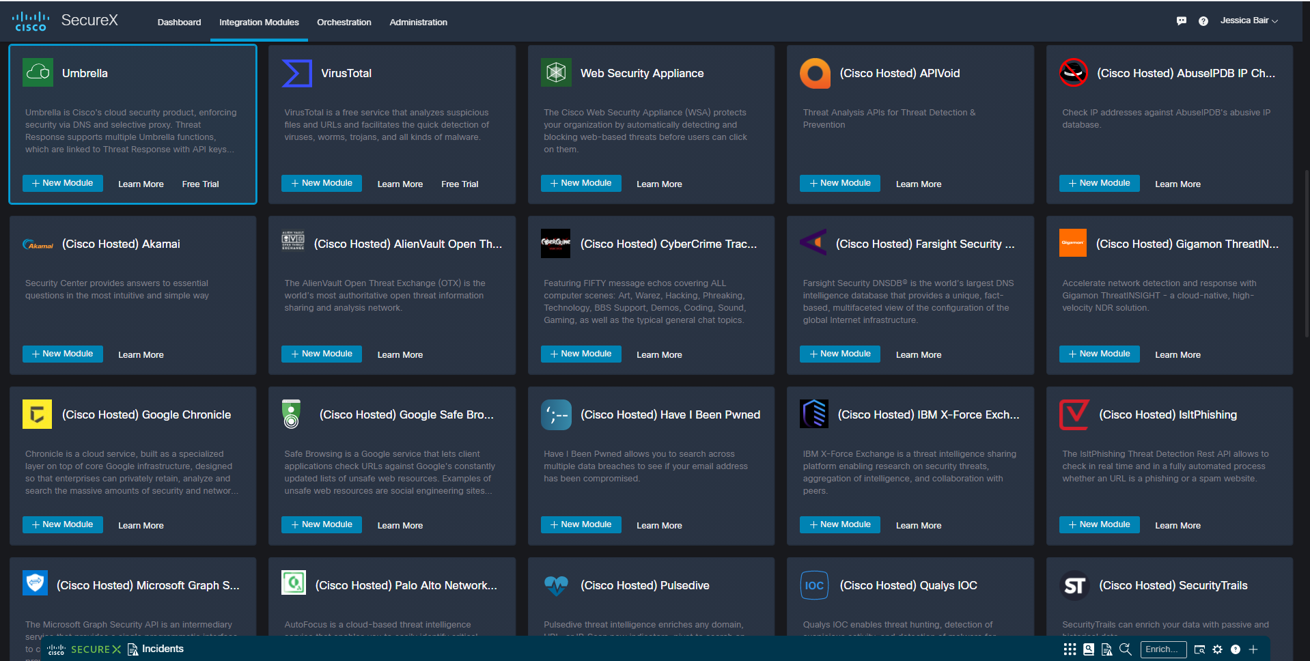The height and width of the screenshot is (661, 1310).
Task: Click the help question mark in header
Action: coord(1203,21)
